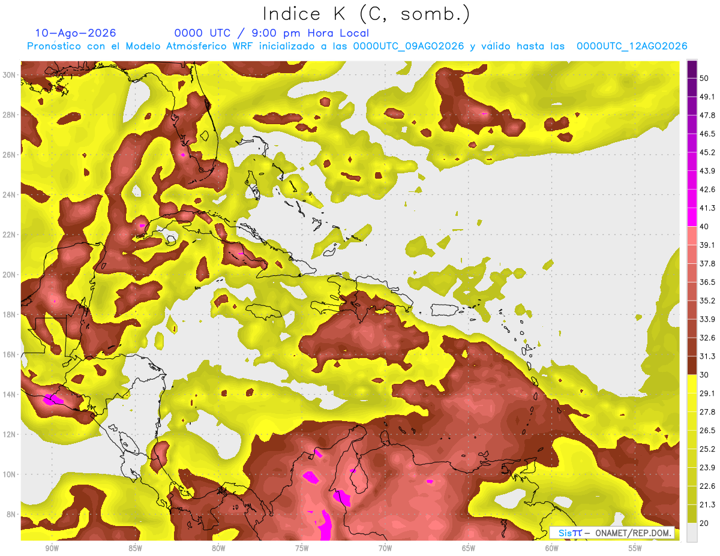Click the colorbar value "40"

704,227
